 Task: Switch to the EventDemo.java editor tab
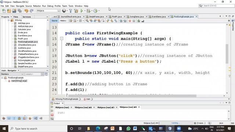[159, 16]
